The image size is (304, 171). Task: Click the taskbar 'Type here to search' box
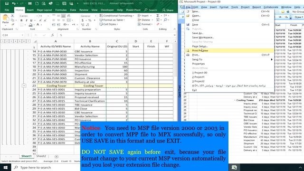coord(46,167)
